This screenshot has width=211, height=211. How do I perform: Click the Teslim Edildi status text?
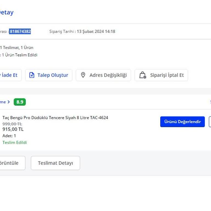(x=15, y=142)
